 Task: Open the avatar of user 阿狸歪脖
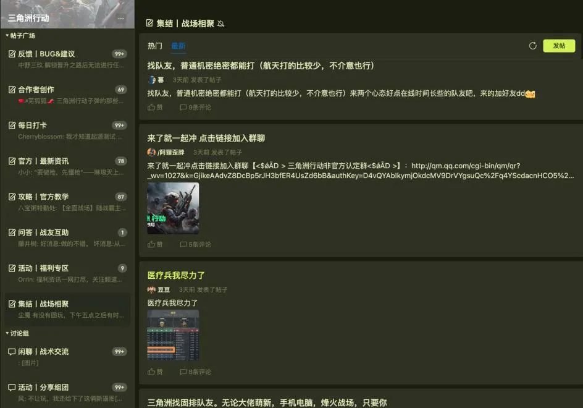point(151,152)
